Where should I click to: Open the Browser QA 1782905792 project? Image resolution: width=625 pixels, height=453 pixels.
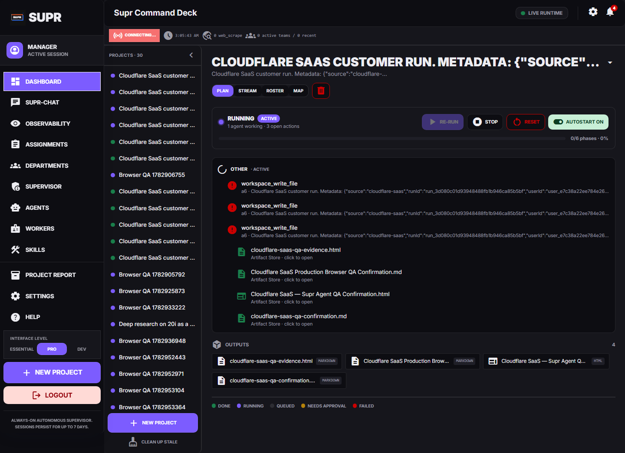(153, 274)
